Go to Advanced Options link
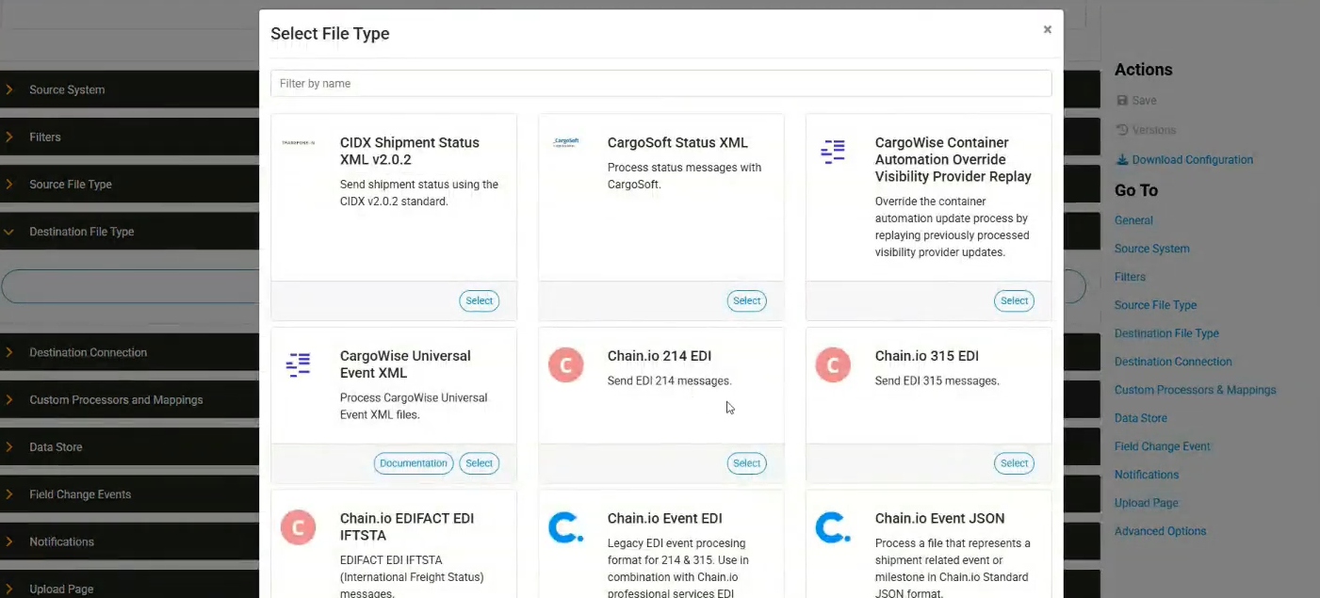 point(1160,531)
